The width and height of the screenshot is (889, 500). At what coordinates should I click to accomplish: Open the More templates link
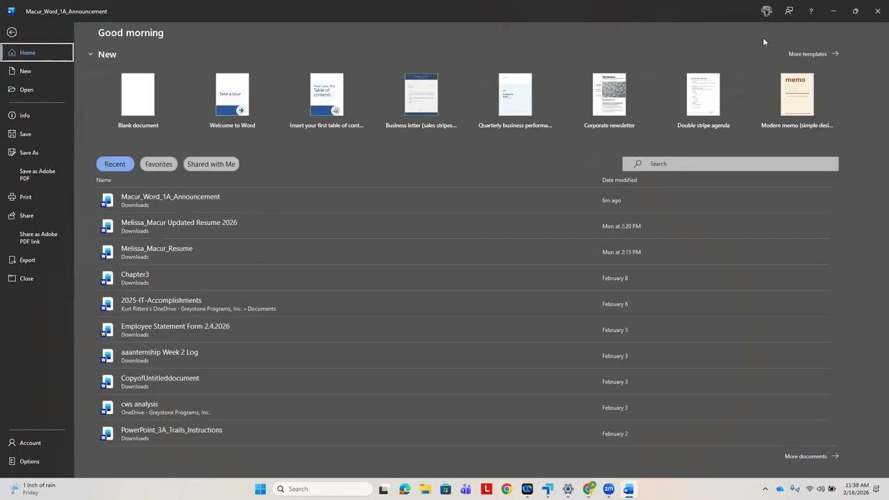click(813, 54)
